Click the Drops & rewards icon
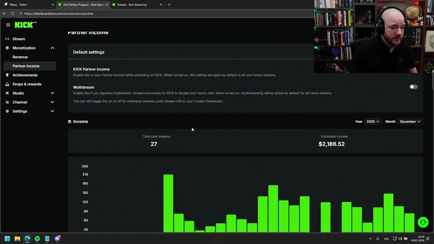The width and height of the screenshot is (434, 244). click(x=7, y=84)
